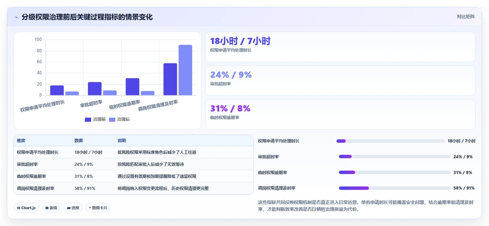Click the 数据 table column header

(79, 141)
